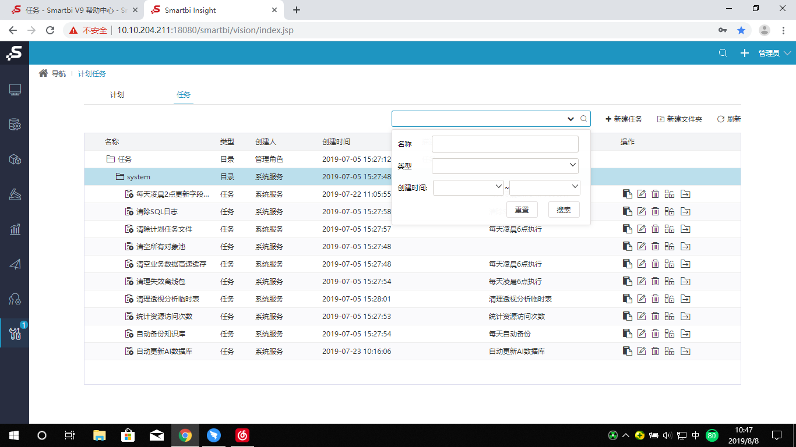Copy the 清除SQL日志 task
The image size is (796, 447).
coord(627,211)
